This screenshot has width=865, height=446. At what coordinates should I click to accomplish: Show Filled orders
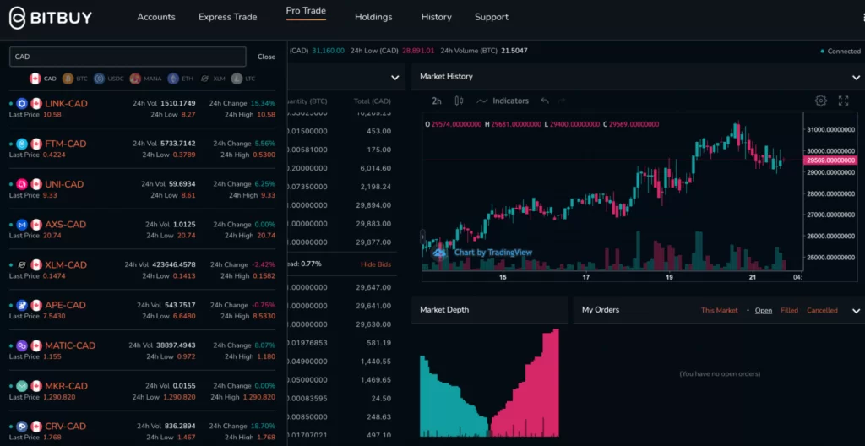click(790, 310)
